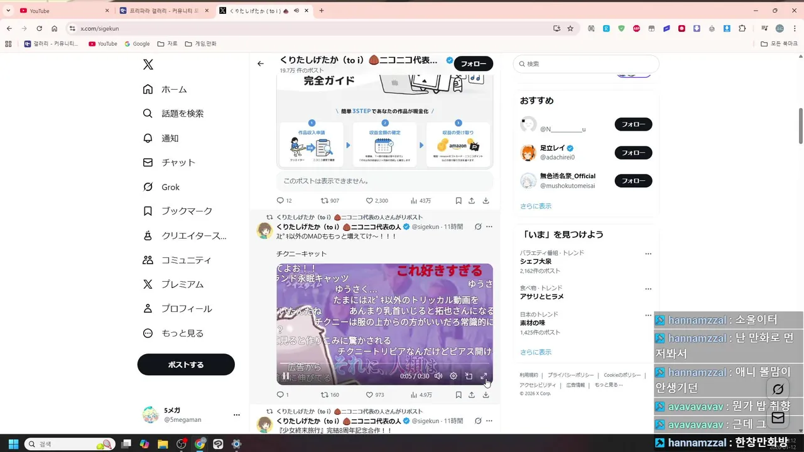Screen dimensions: 804x452
Task: Open 話題を検索 in the sidebar
Action: (173, 114)
